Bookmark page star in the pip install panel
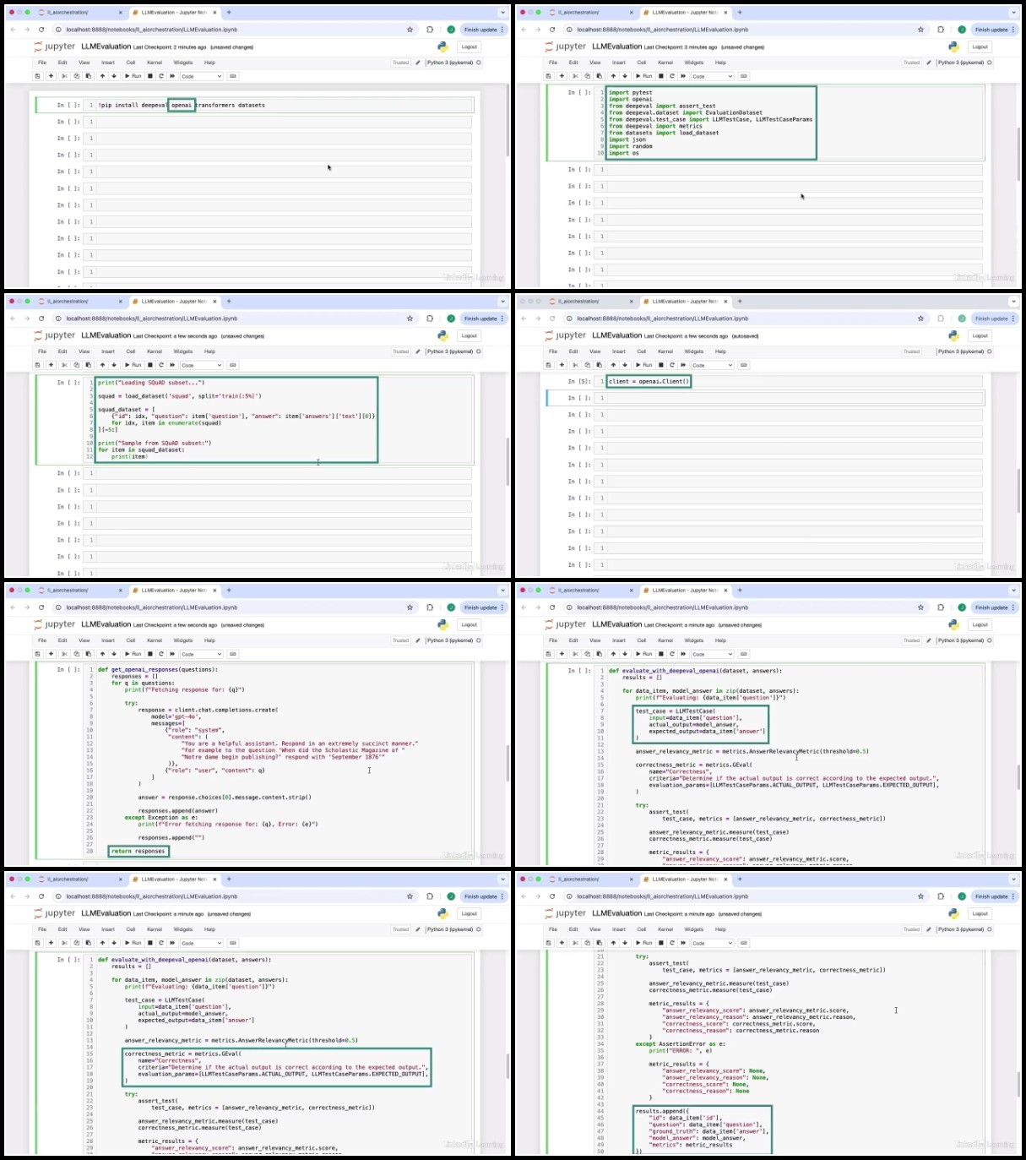1026x1160 pixels. coord(410,30)
